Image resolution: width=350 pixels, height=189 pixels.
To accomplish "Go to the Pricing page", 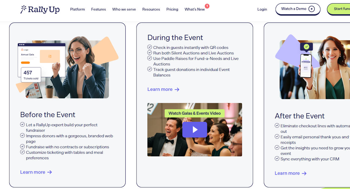I will 172,9.
